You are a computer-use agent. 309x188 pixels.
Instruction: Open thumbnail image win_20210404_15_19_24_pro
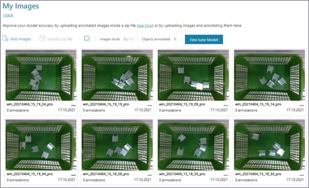(x=41, y=75)
